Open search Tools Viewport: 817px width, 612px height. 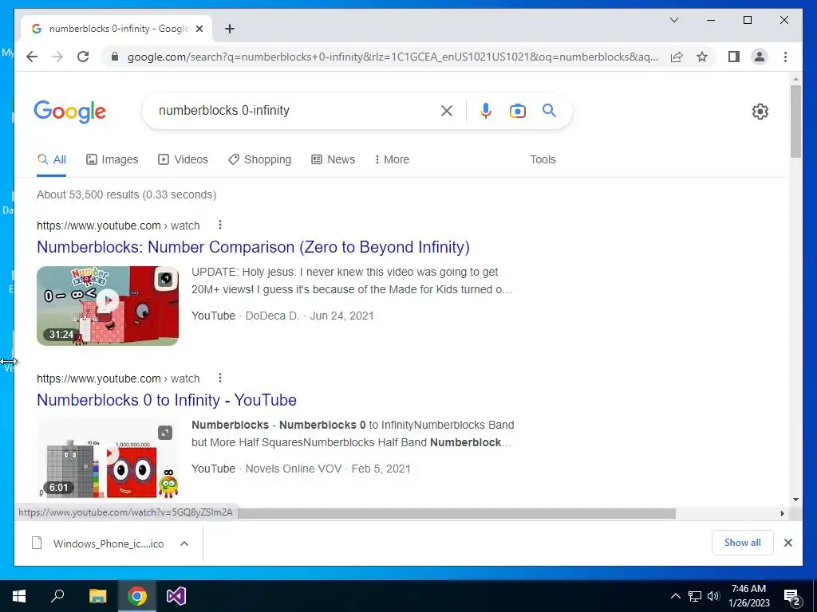[543, 159]
